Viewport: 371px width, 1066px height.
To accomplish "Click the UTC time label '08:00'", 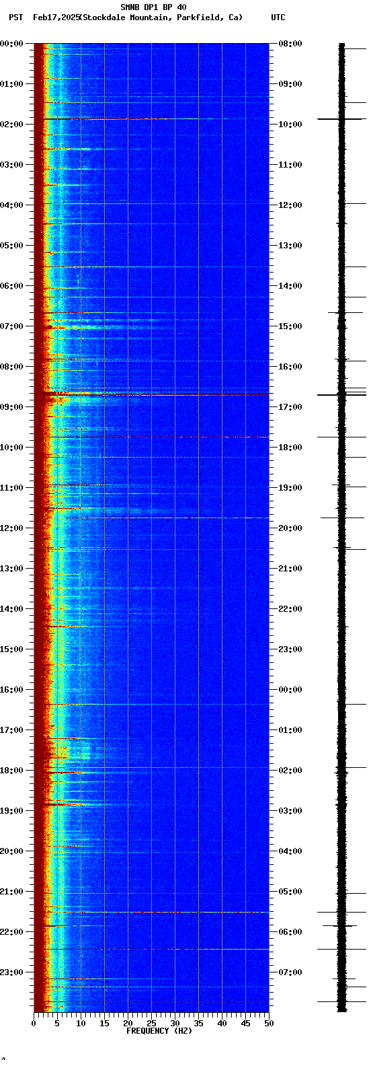I will 290,44.
